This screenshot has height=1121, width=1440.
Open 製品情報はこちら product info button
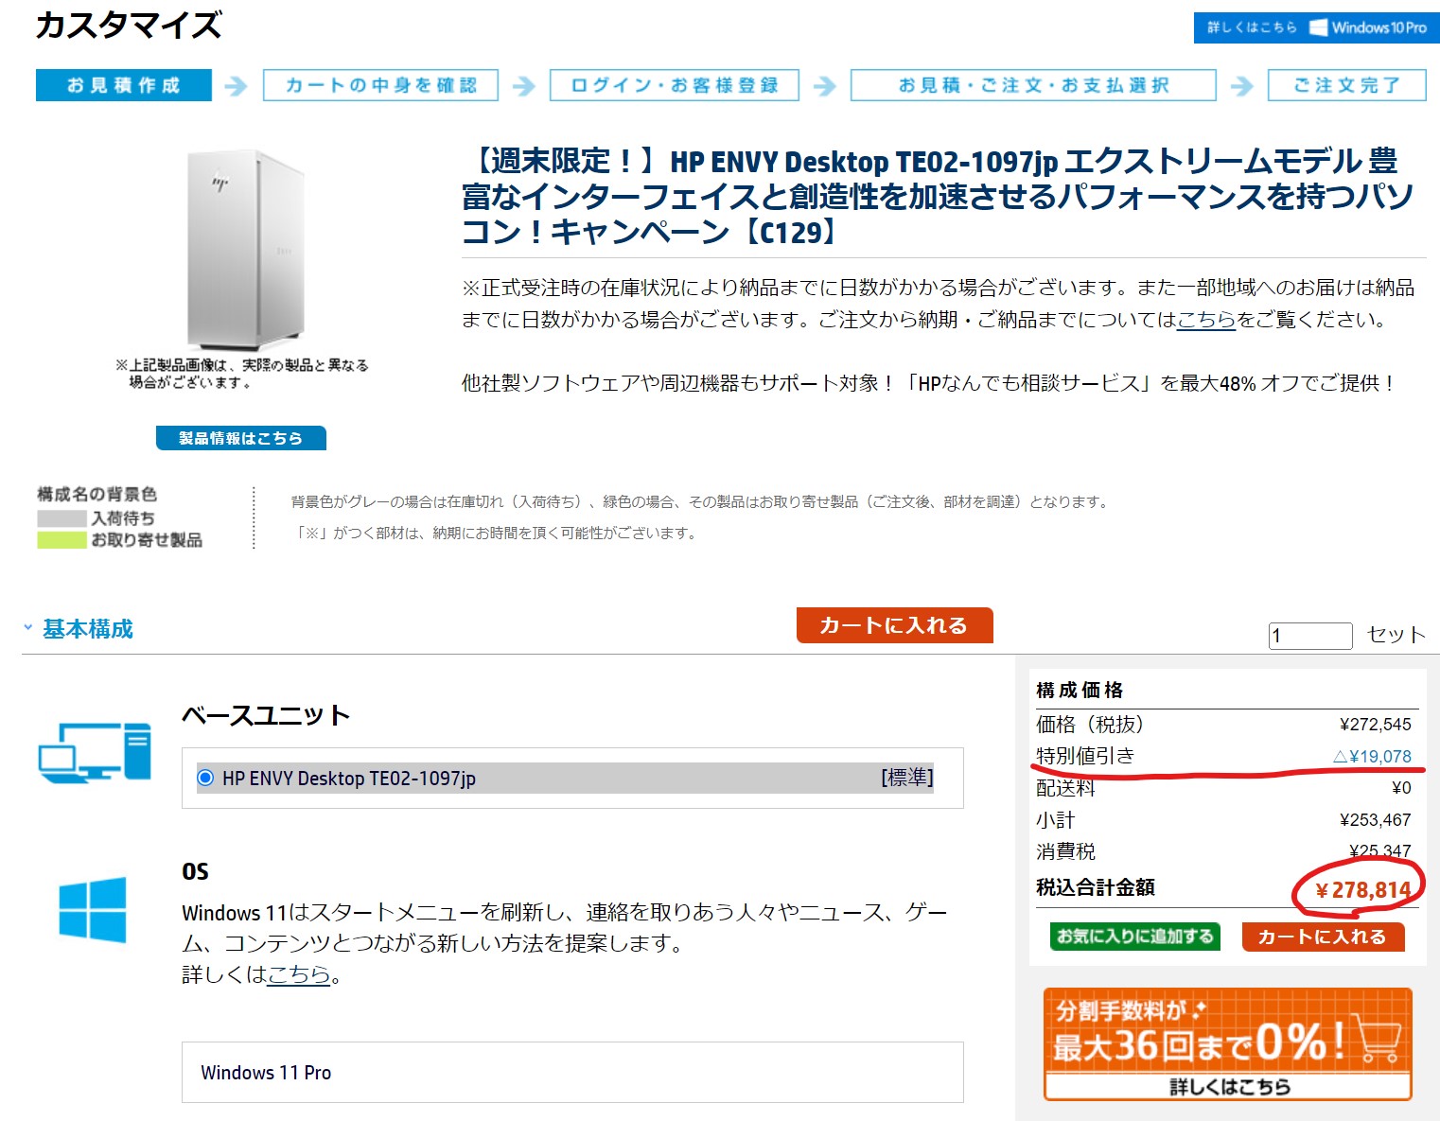(241, 438)
